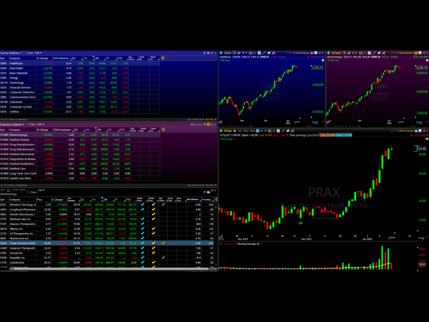This screenshot has height=322, width=429.
Task: Click the orange S badge in Industry Indexes header
Action: (208, 125)
